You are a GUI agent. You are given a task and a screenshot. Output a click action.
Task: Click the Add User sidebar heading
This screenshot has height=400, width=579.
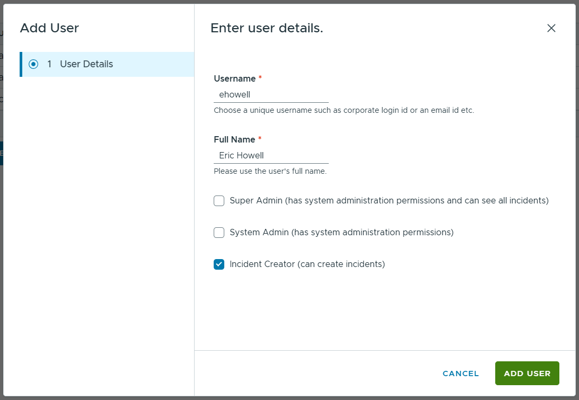(x=49, y=28)
